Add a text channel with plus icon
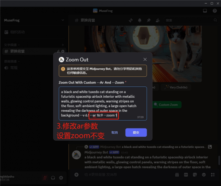Image resolution: width=221 pixels, height=186 pixels. click(63, 45)
